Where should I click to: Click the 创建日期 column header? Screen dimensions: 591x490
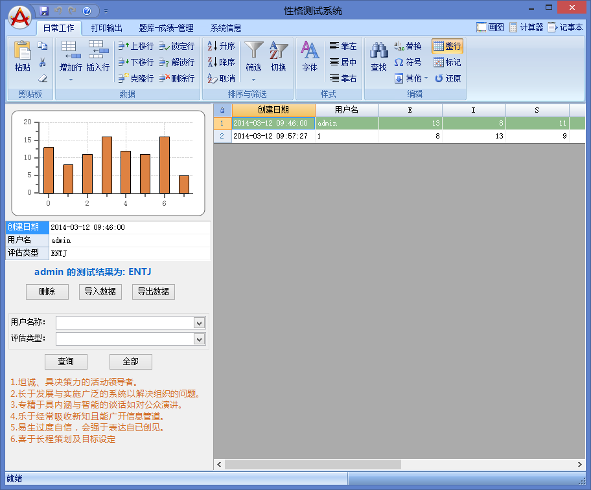point(273,110)
